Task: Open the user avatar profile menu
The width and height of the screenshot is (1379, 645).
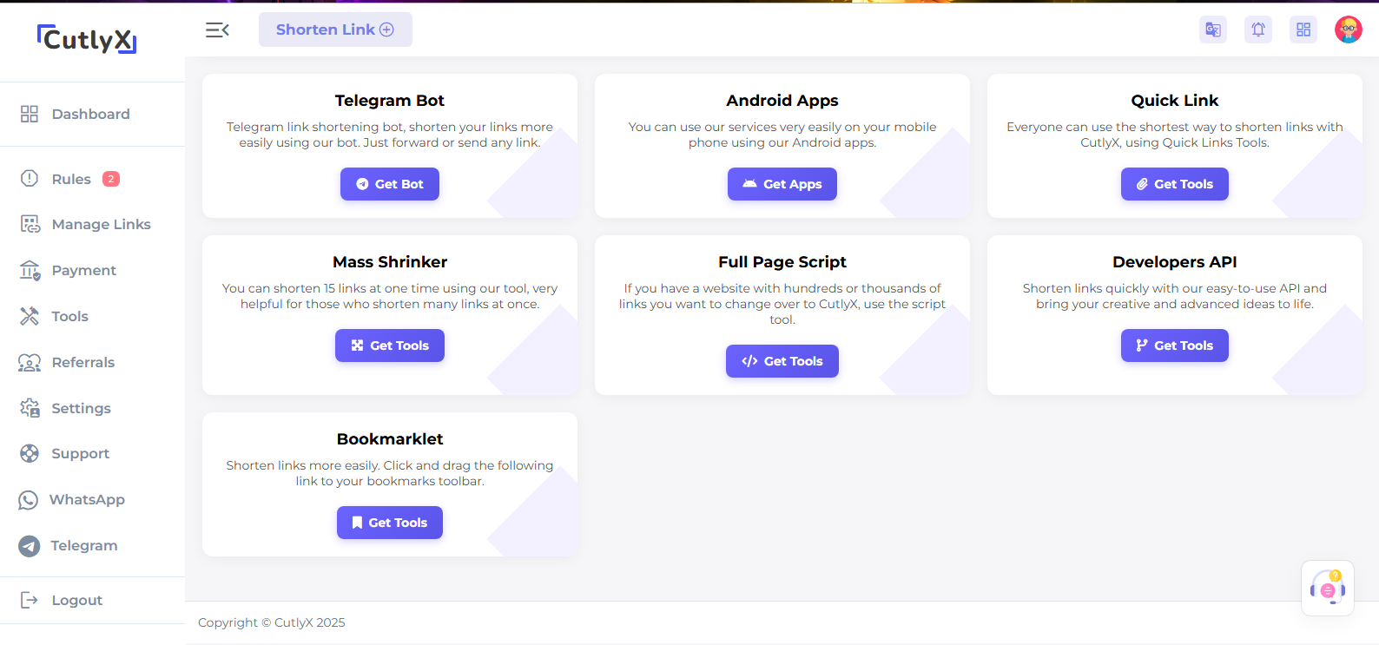Action: (x=1349, y=30)
